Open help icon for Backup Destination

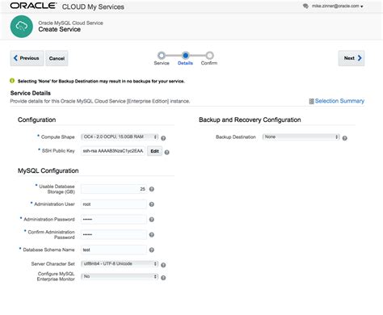coord(344,138)
